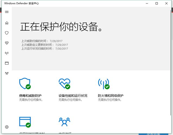The width and height of the screenshot is (173, 135).
Task: Click 无需执行任何操作 under 防火墙和网络保护
Action: 110,100
